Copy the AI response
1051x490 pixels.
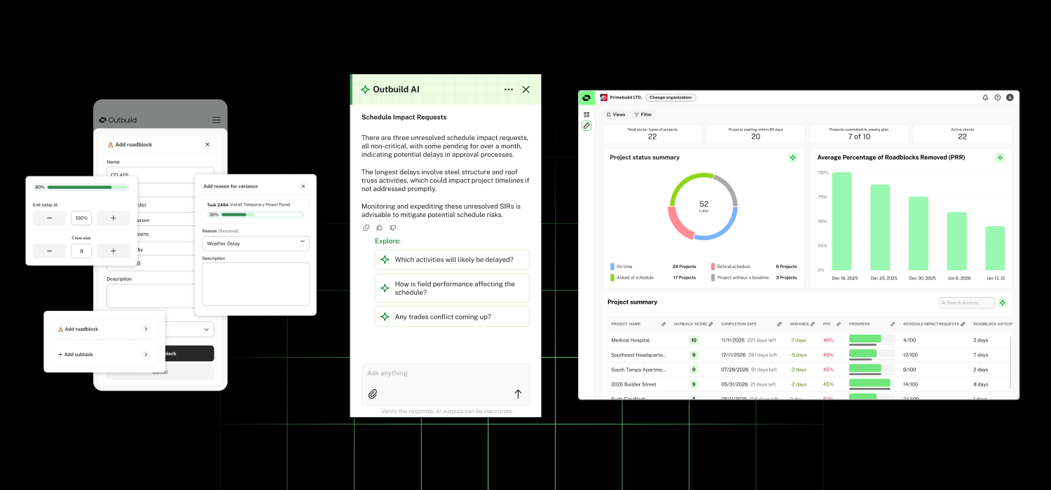[x=366, y=227]
